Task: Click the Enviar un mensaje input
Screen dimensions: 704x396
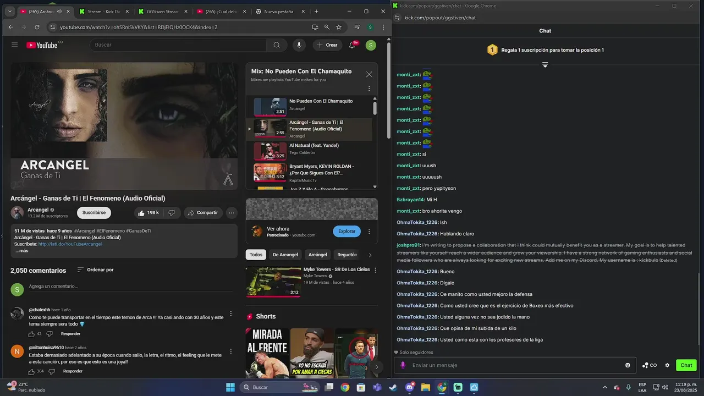Action: pos(515,365)
